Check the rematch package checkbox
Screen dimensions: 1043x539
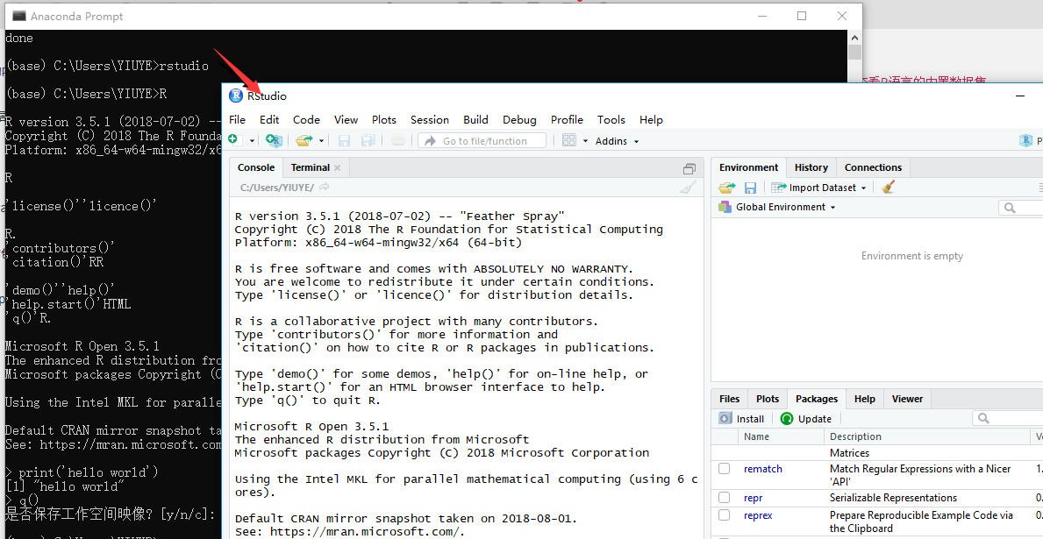[725, 469]
